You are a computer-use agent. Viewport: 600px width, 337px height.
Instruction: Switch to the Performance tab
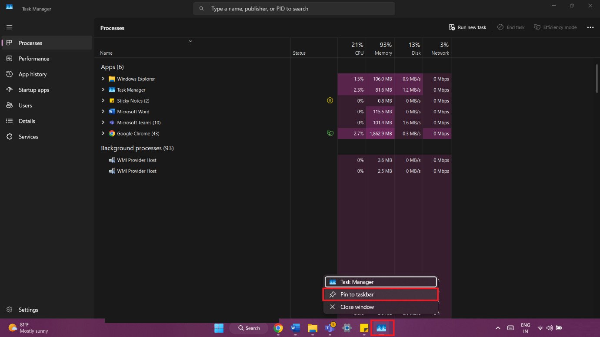click(47, 59)
